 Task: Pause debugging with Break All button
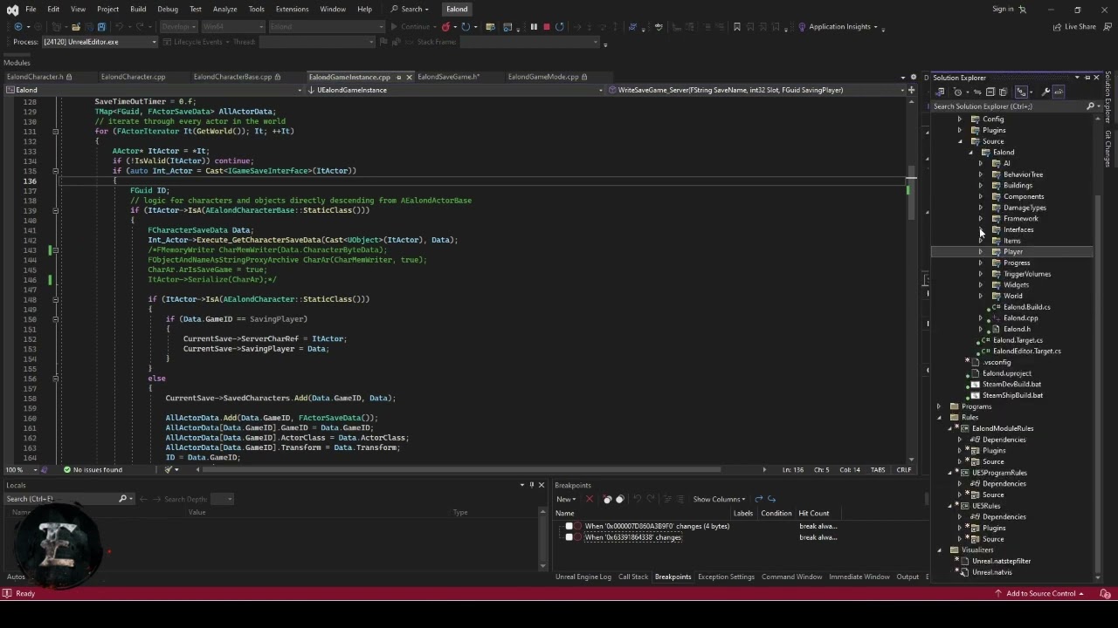tap(534, 26)
